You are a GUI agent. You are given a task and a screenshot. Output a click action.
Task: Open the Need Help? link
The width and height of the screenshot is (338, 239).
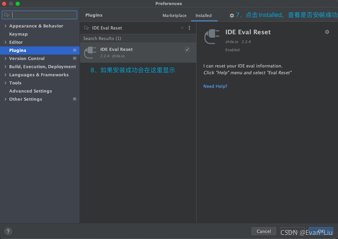(215, 86)
